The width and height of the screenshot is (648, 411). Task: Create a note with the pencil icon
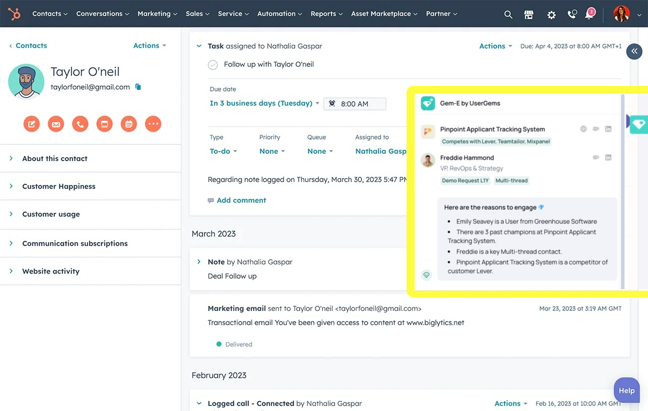31,124
